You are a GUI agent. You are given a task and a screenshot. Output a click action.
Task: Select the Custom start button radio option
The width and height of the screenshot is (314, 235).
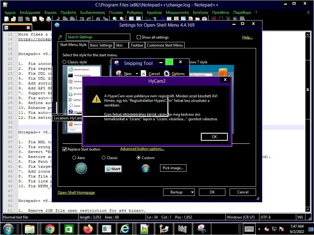coord(138,158)
